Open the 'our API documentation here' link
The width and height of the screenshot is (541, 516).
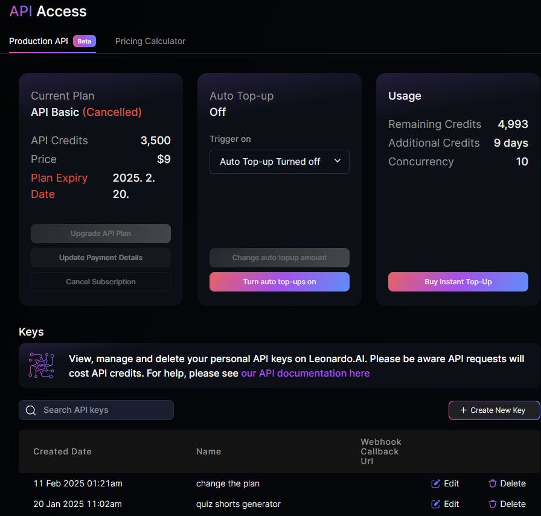pos(305,373)
